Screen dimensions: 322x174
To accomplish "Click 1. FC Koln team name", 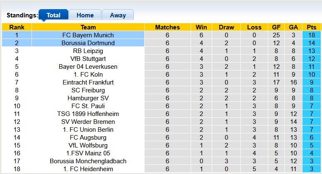I will coord(88,75).
